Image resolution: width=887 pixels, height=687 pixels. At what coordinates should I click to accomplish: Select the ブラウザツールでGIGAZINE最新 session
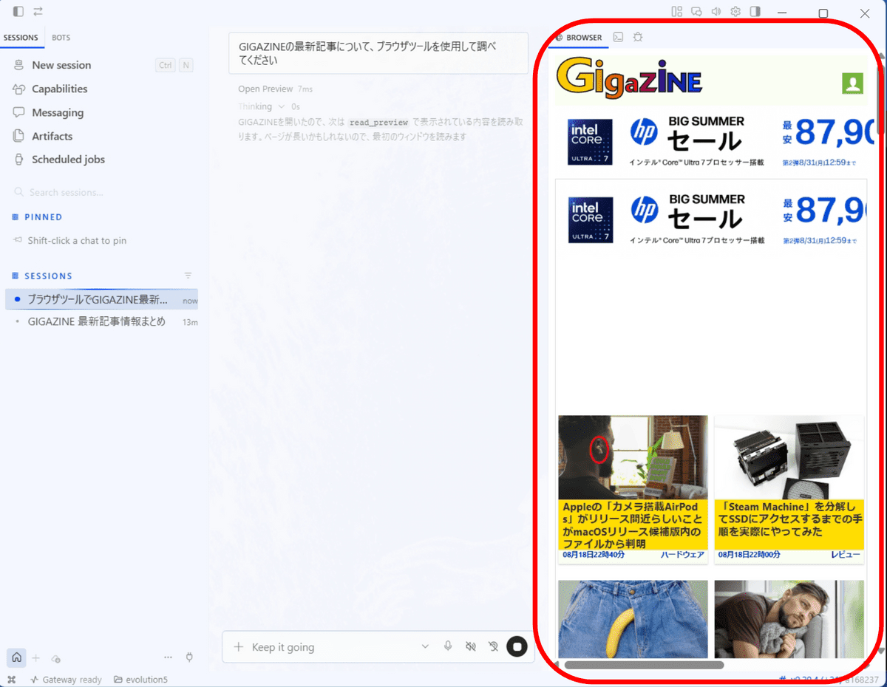point(102,299)
